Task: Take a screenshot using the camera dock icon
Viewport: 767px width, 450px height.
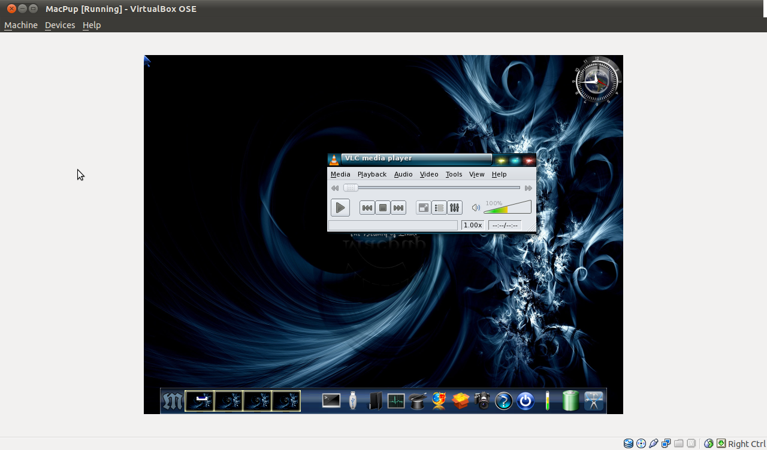Action: tap(482, 401)
